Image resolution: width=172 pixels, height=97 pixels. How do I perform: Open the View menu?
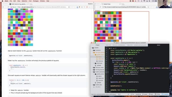[19, 1]
